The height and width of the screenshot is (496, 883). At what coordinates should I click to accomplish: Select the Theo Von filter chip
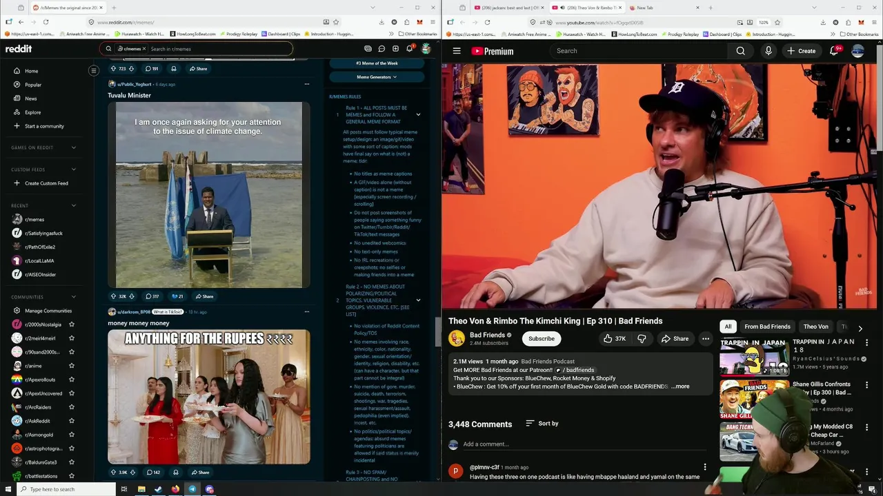coord(815,327)
